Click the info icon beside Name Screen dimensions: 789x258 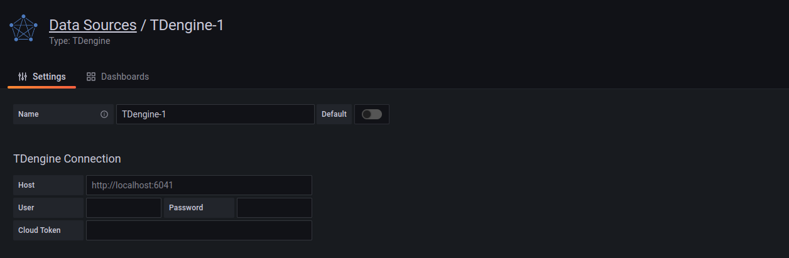tap(104, 114)
